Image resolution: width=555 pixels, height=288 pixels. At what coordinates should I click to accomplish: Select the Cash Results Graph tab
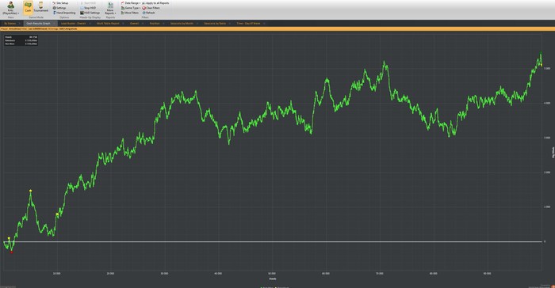38,23
